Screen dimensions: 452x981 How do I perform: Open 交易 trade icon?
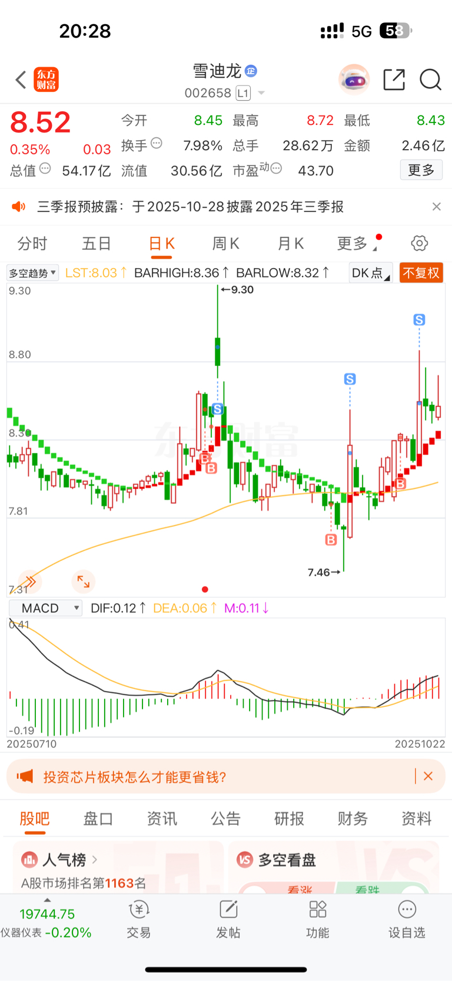pyautogui.click(x=139, y=910)
